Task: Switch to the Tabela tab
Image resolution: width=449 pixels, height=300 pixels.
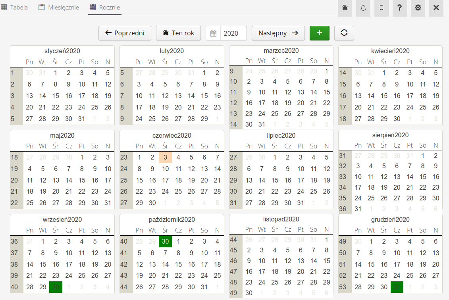Action: (x=15, y=8)
